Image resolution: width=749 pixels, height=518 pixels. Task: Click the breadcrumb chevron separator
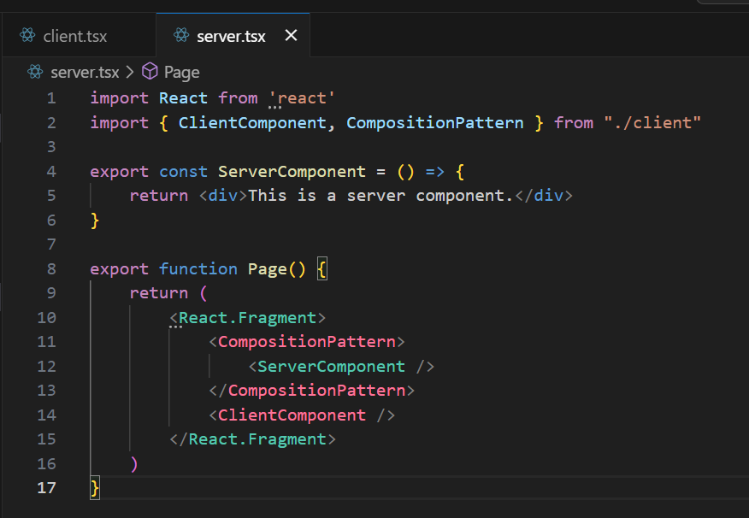click(130, 73)
